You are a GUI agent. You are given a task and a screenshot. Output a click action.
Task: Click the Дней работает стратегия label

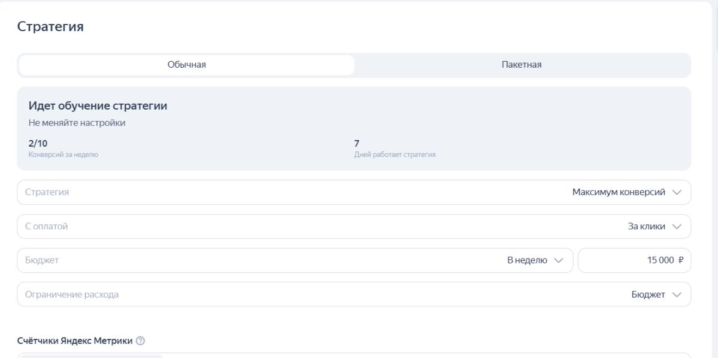pos(395,154)
